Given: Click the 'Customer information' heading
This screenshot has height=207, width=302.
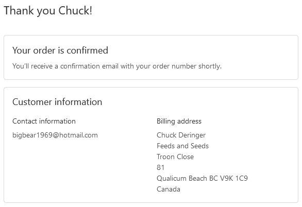Looking at the screenshot, I should coord(57,102).
